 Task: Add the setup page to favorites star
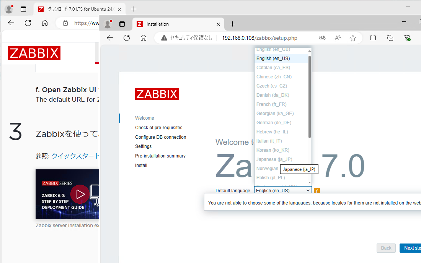352,37
